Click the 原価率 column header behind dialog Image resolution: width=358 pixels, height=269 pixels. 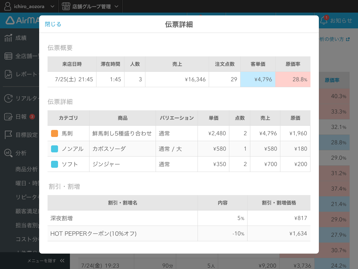[332, 80]
